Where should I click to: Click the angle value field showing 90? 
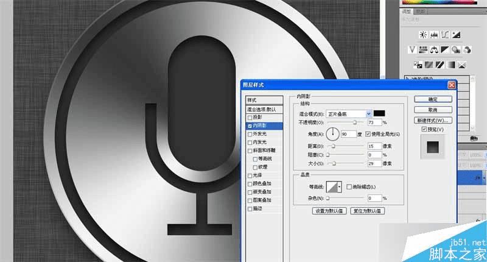tap(348, 134)
